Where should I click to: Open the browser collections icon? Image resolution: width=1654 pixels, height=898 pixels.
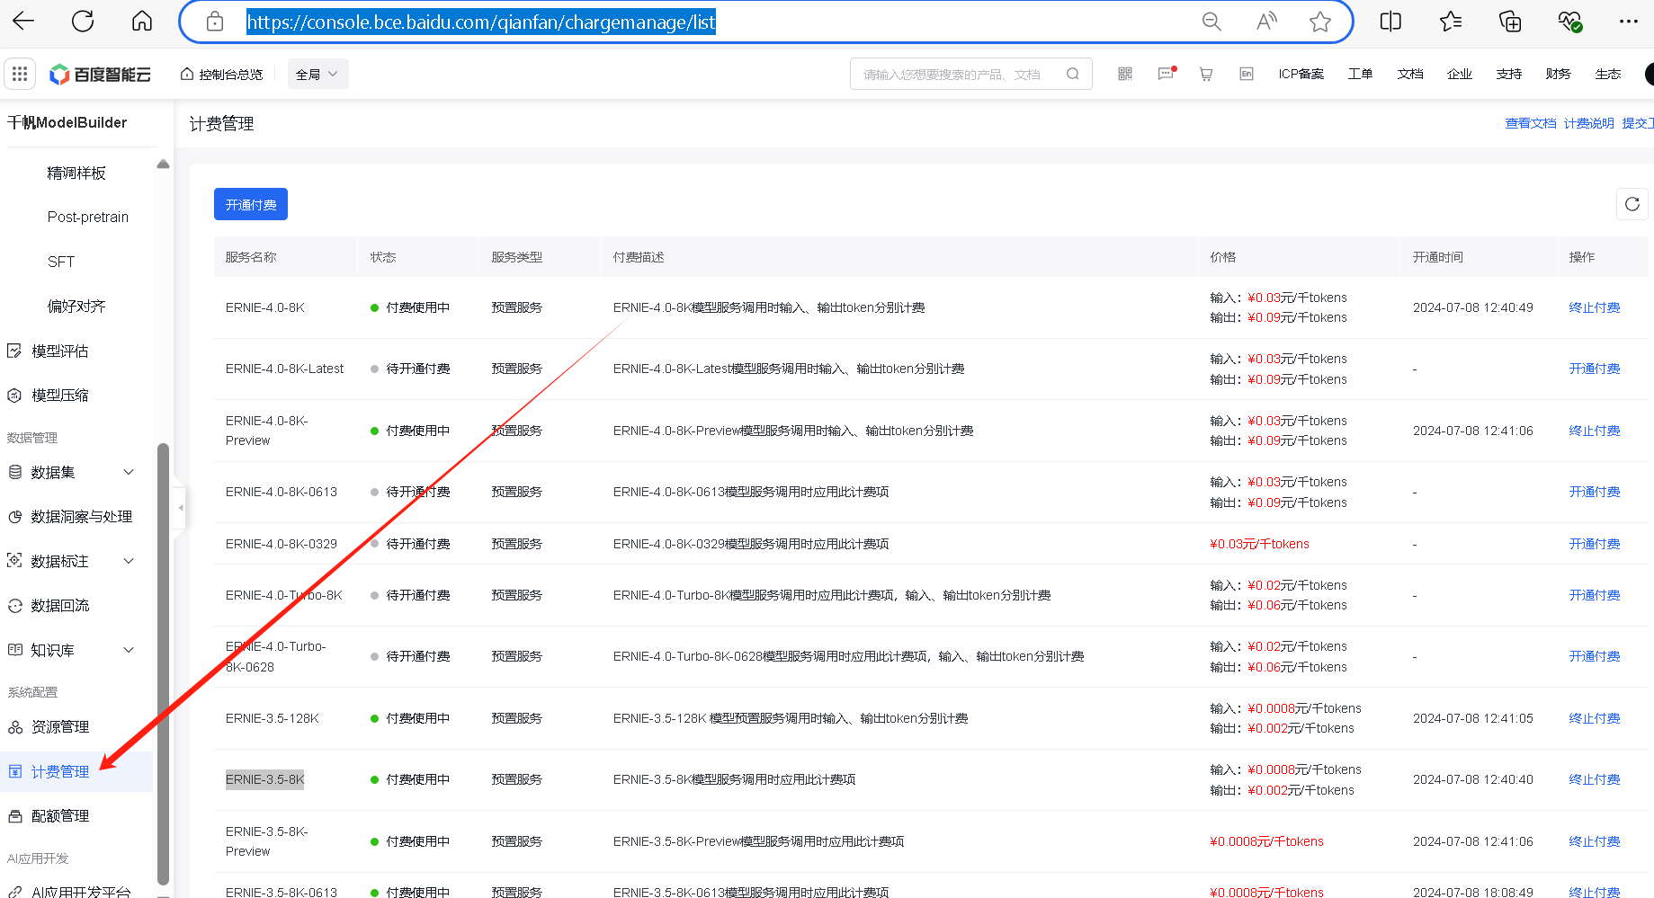tap(1510, 22)
